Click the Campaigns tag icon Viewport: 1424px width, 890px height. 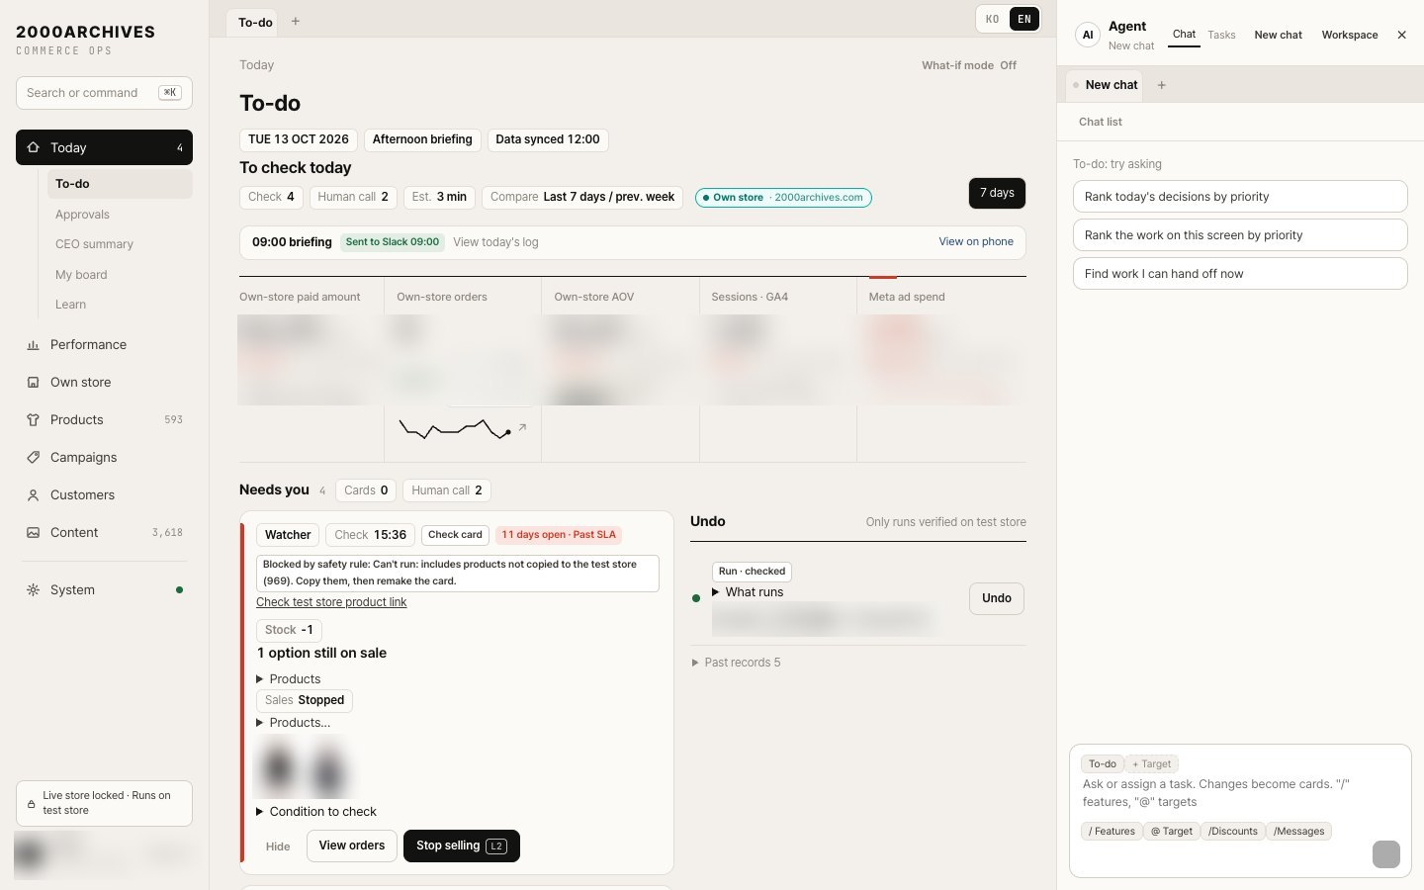[x=33, y=458]
